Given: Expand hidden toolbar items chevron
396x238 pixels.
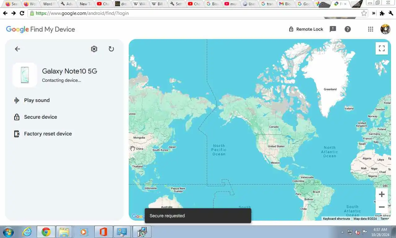Looking at the screenshot, I should [374, 13].
